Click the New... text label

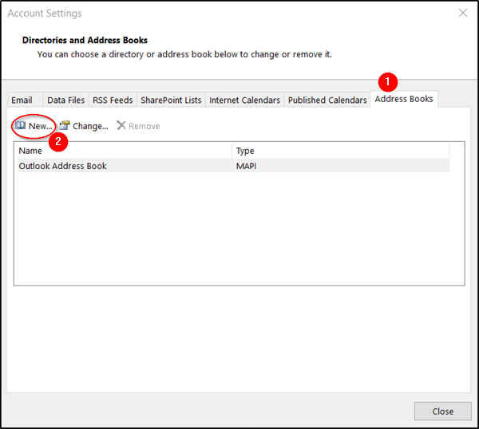[x=41, y=126]
